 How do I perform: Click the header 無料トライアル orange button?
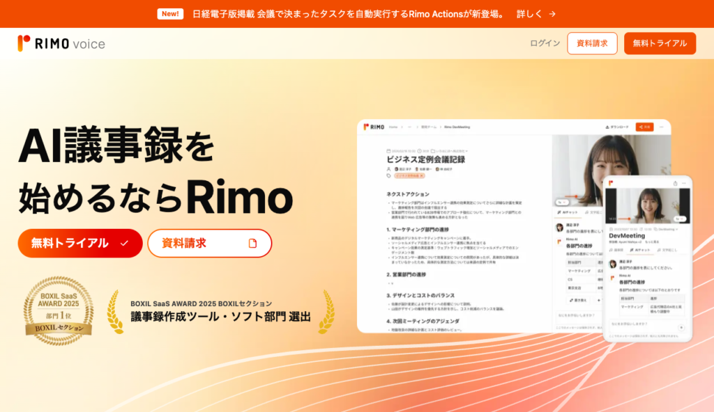(660, 44)
